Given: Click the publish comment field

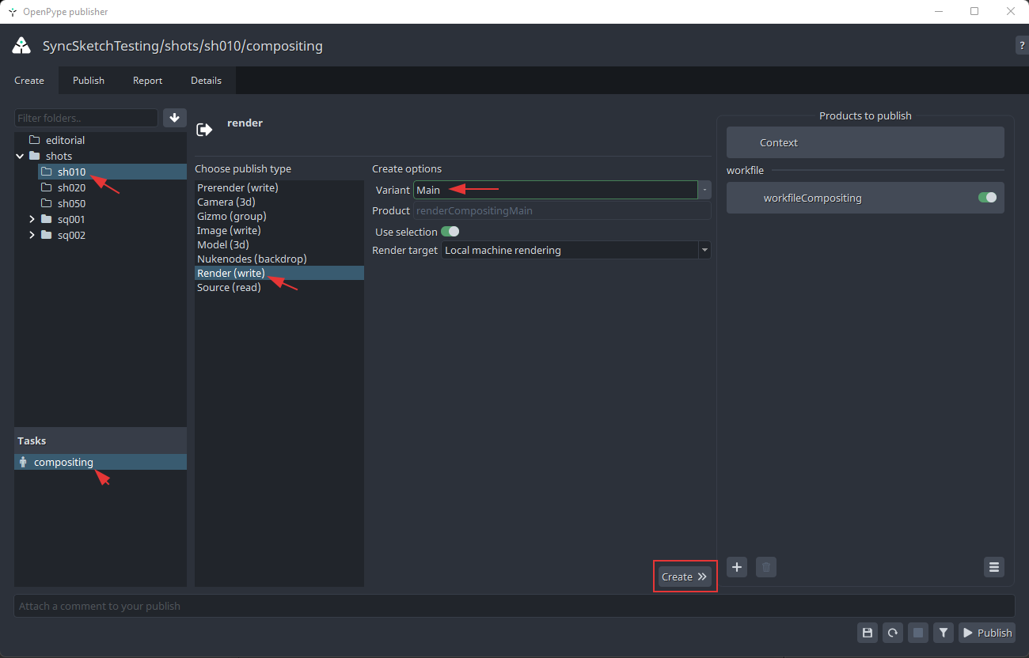Looking at the screenshot, I should tap(514, 606).
